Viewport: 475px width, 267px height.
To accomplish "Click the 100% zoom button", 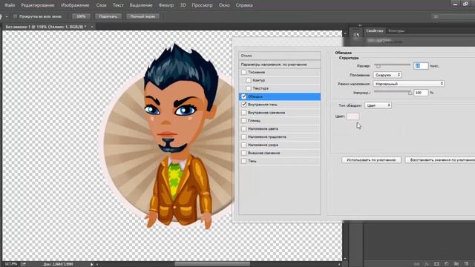I will [x=81, y=16].
